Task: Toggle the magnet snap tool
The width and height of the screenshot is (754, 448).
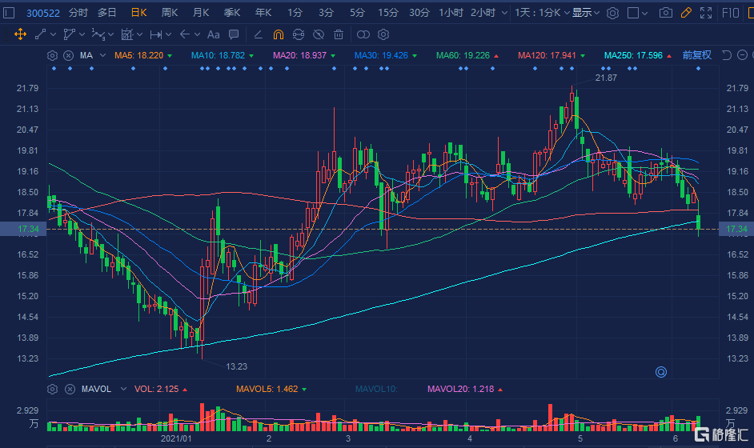Action: tap(278, 34)
